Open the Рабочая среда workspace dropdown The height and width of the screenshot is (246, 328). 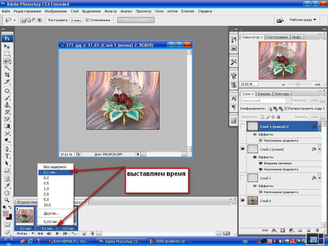(x=303, y=20)
